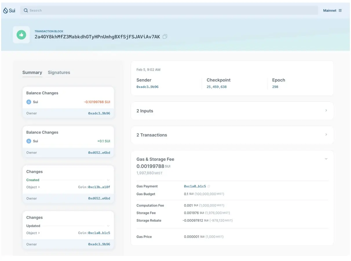
Task: Open Sender address 0xadc3…9b96
Action: click(147, 87)
